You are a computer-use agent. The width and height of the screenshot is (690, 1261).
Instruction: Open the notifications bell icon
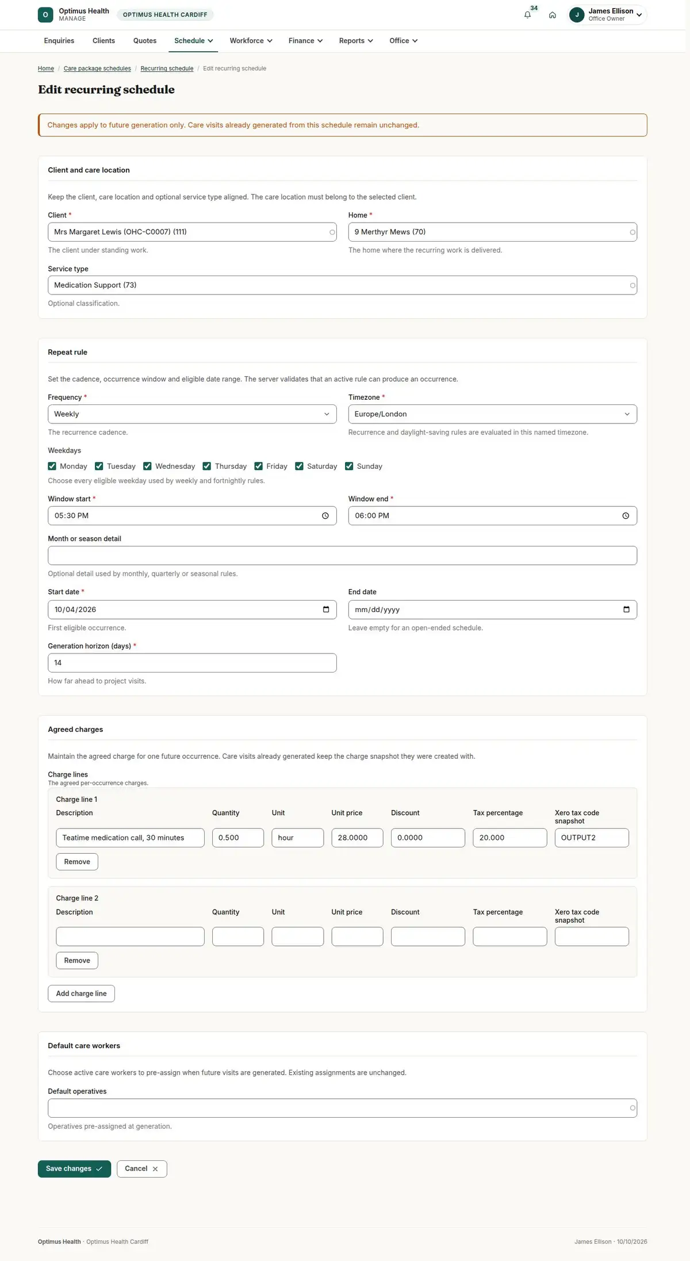coord(527,15)
